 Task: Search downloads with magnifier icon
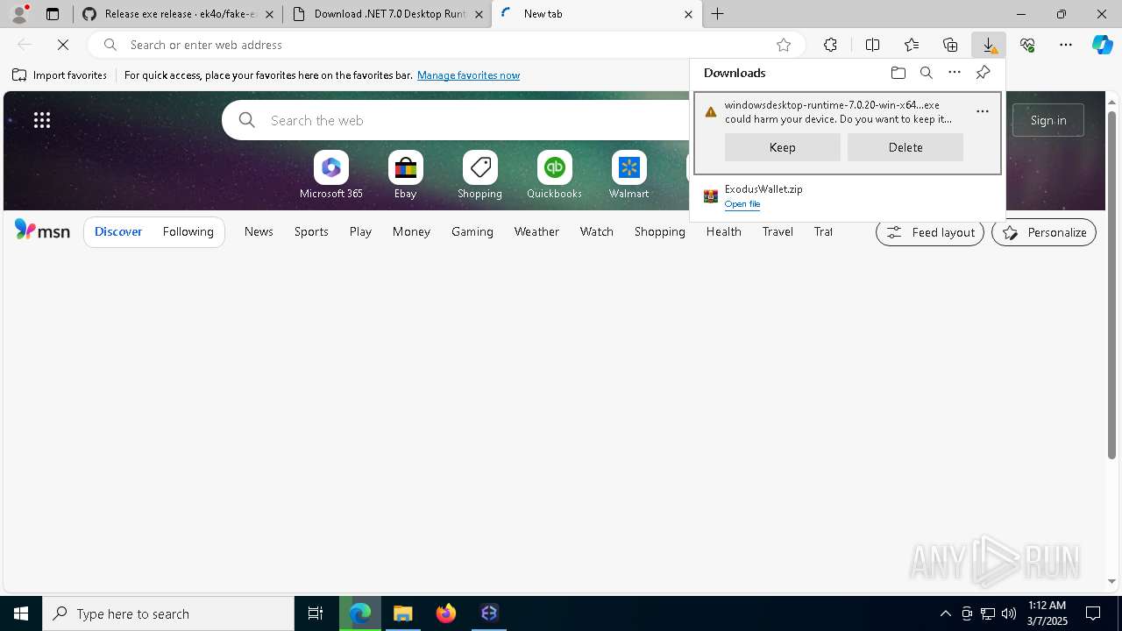927,73
